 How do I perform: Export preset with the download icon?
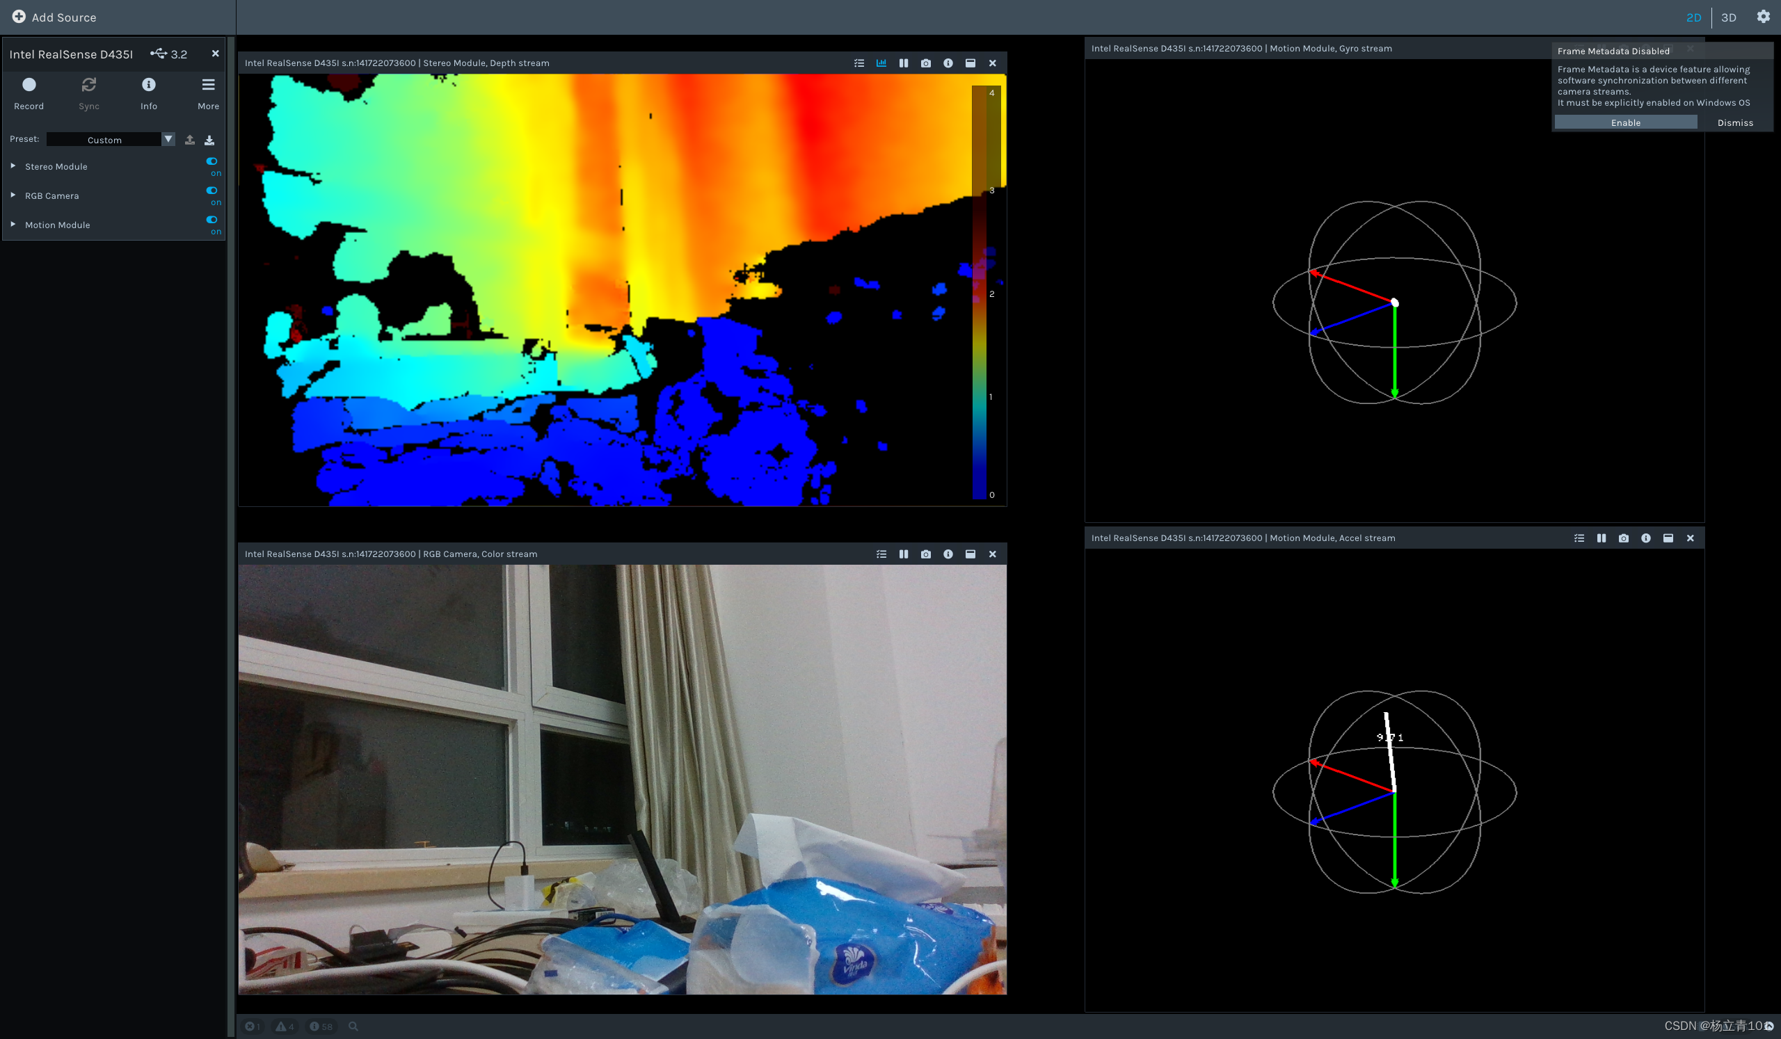pyautogui.click(x=209, y=140)
